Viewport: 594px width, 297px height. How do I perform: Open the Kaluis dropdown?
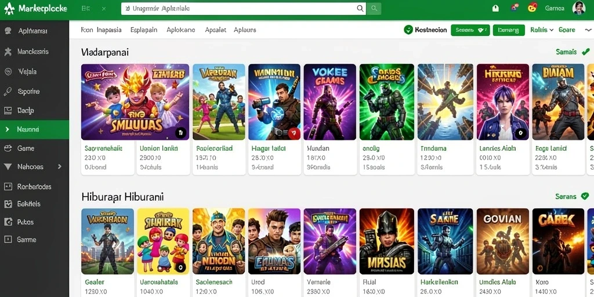542,30
